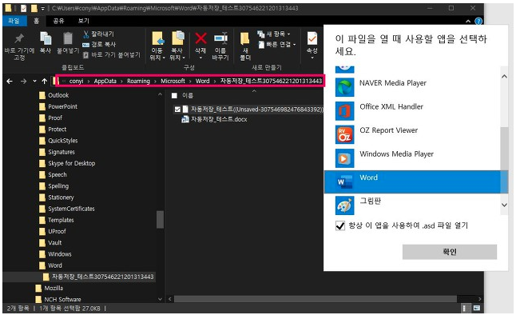Screen dimensions: 520x315
Task: Click the Cut (잘라내기) command
Action: (x=98, y=34)
